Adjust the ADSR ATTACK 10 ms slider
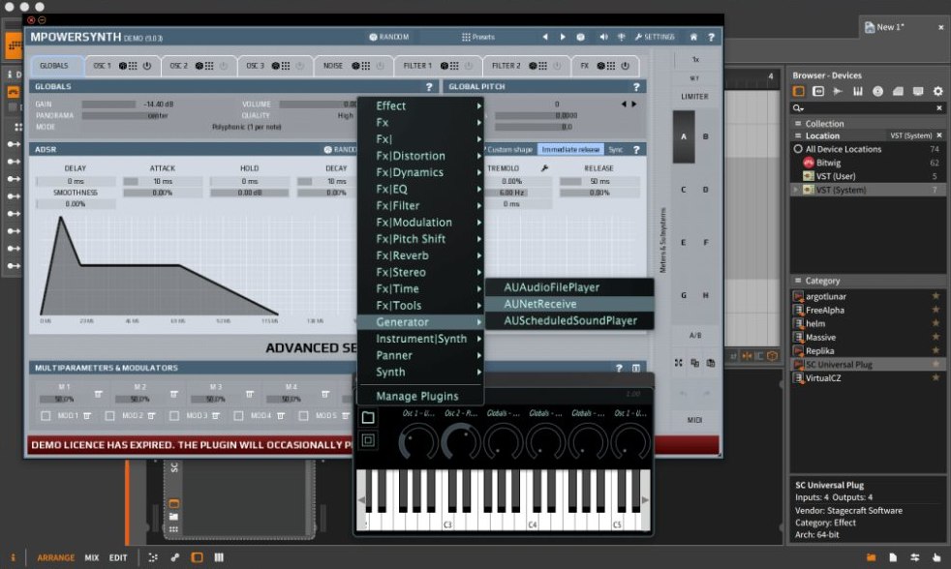 point(163,181)
